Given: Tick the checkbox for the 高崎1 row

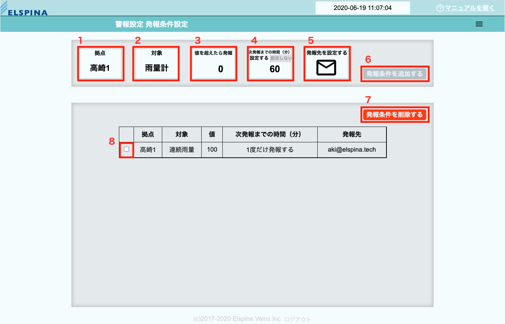Looking at the screenshot, I should coord(126,149).
